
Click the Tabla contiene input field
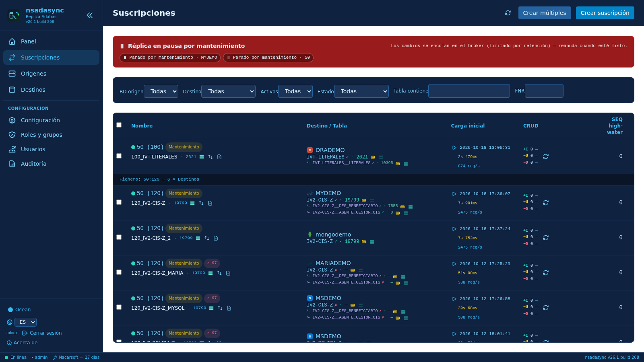(469, 91)
